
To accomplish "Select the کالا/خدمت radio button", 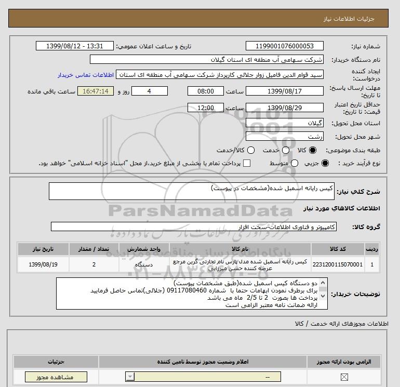I will click(x=251, y=150).
